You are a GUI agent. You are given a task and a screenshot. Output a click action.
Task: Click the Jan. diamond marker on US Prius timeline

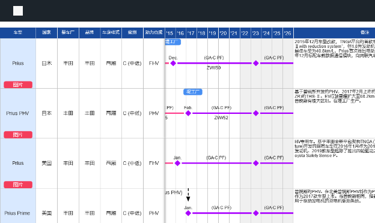tap(177, 163)
